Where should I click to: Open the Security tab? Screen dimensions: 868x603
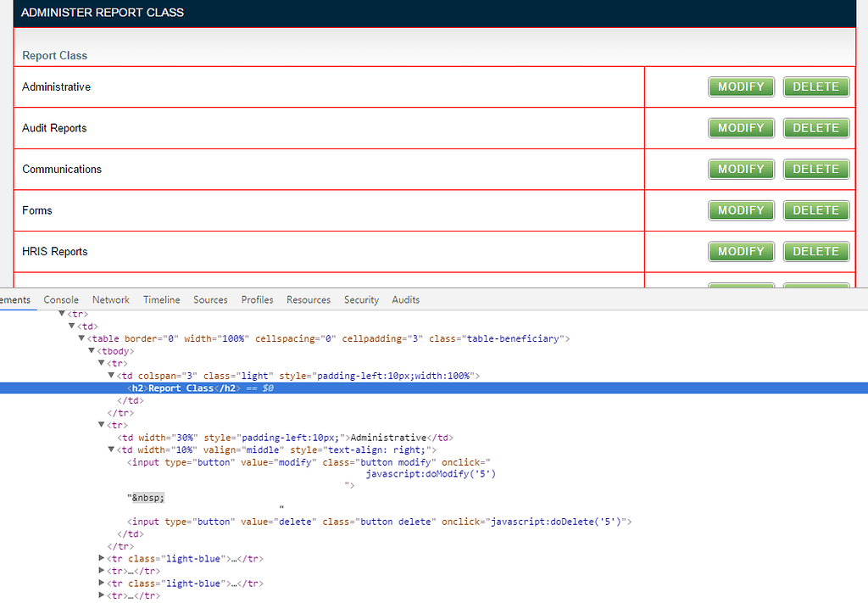coord(361,299)
